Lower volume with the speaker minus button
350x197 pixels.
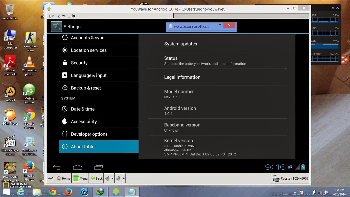[x=109, y=178]
